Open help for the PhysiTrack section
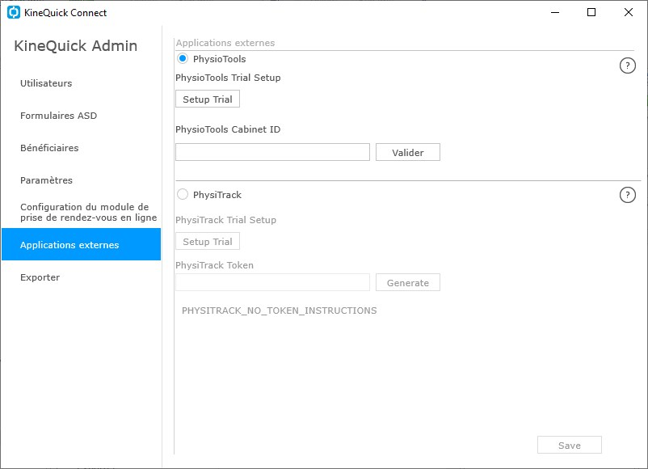The width and height of the screenshot is (648, 469). coord(627,195)
